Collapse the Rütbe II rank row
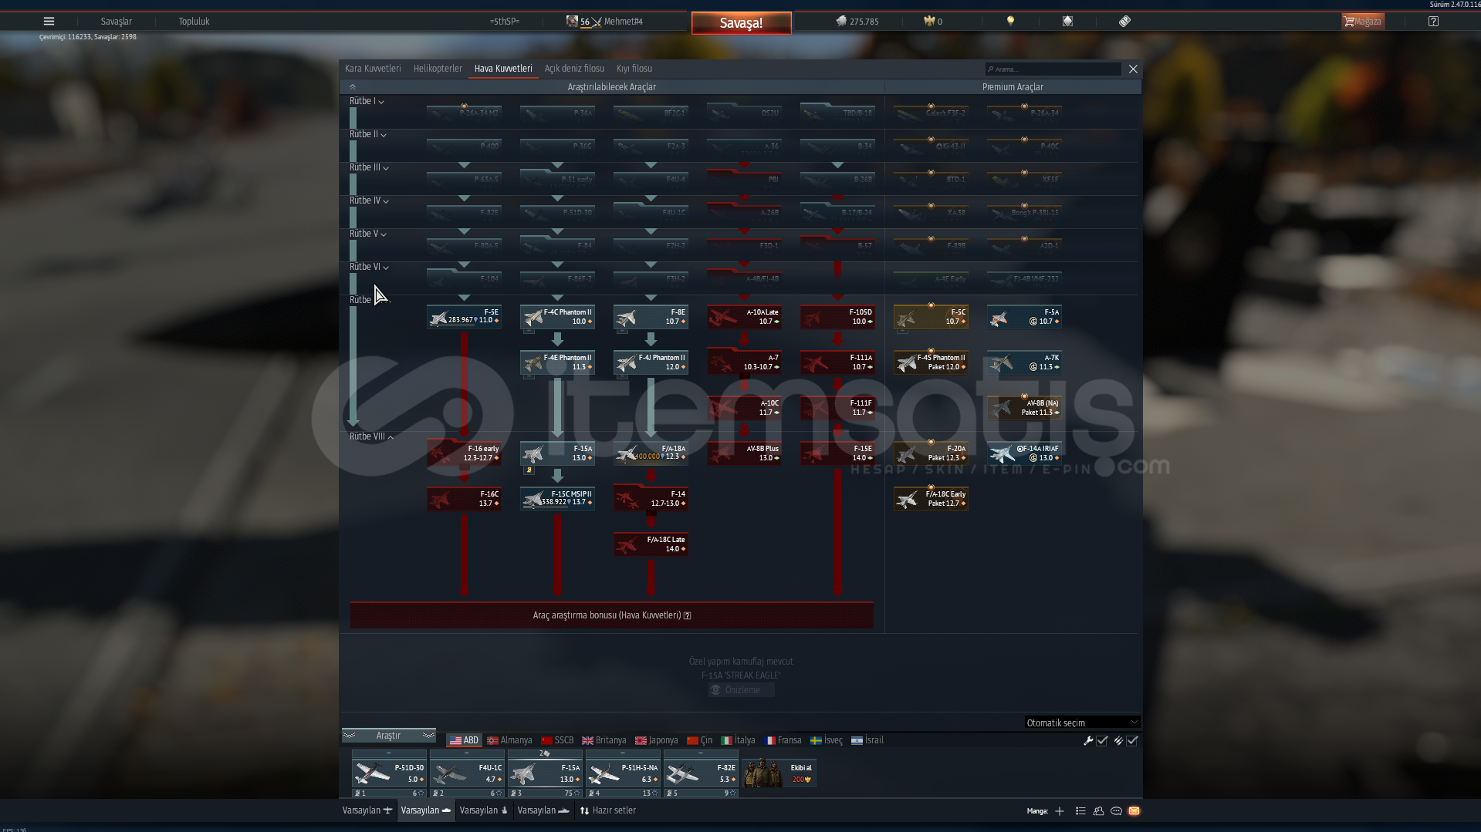1481x832 pixels. (368, 134)
